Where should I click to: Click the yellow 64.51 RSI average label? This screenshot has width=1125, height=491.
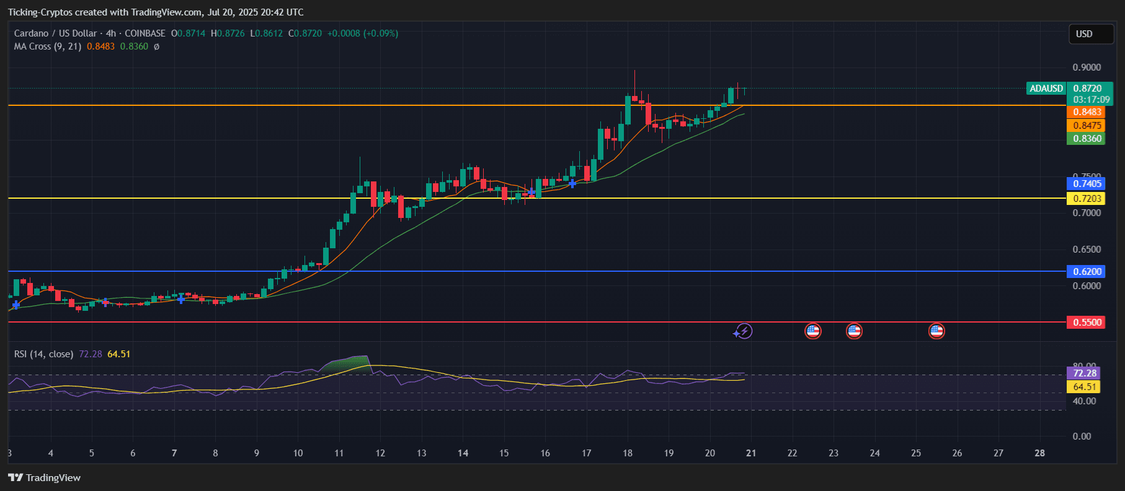pos(1084,386)
